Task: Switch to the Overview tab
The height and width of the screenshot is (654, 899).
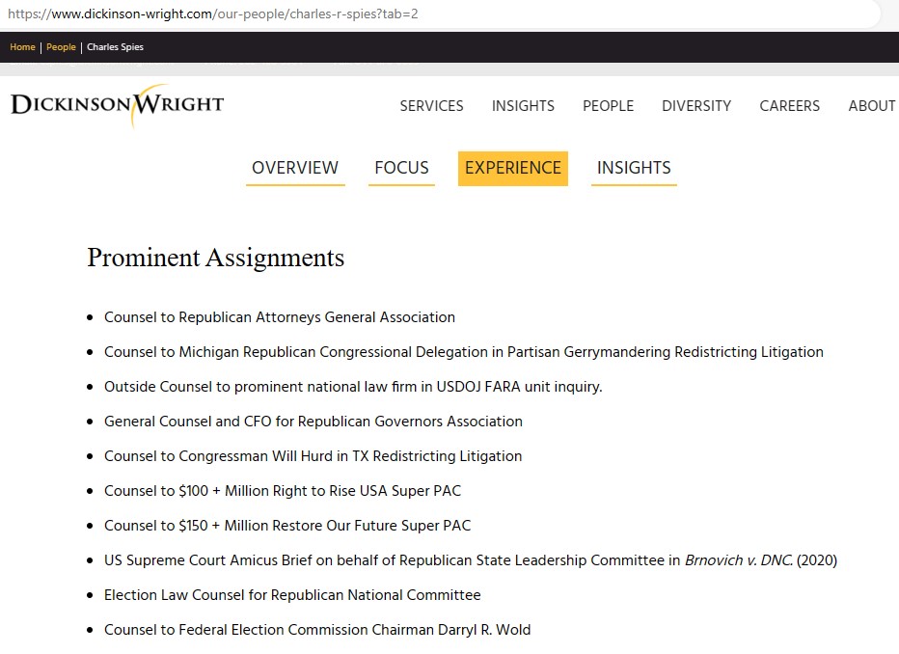Action: pyautogui.click(x=295, y=168)
